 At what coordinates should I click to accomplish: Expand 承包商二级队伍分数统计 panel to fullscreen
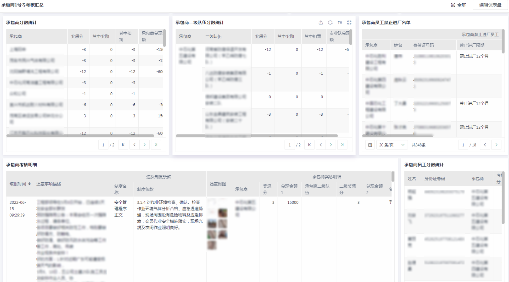point(349,23)
